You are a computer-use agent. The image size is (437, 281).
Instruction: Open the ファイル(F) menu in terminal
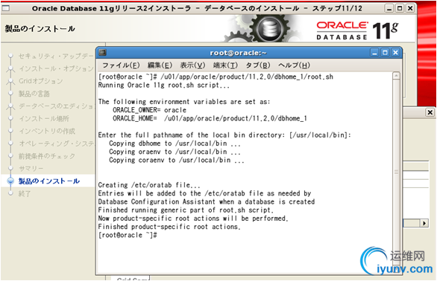[x=121, y=65]
